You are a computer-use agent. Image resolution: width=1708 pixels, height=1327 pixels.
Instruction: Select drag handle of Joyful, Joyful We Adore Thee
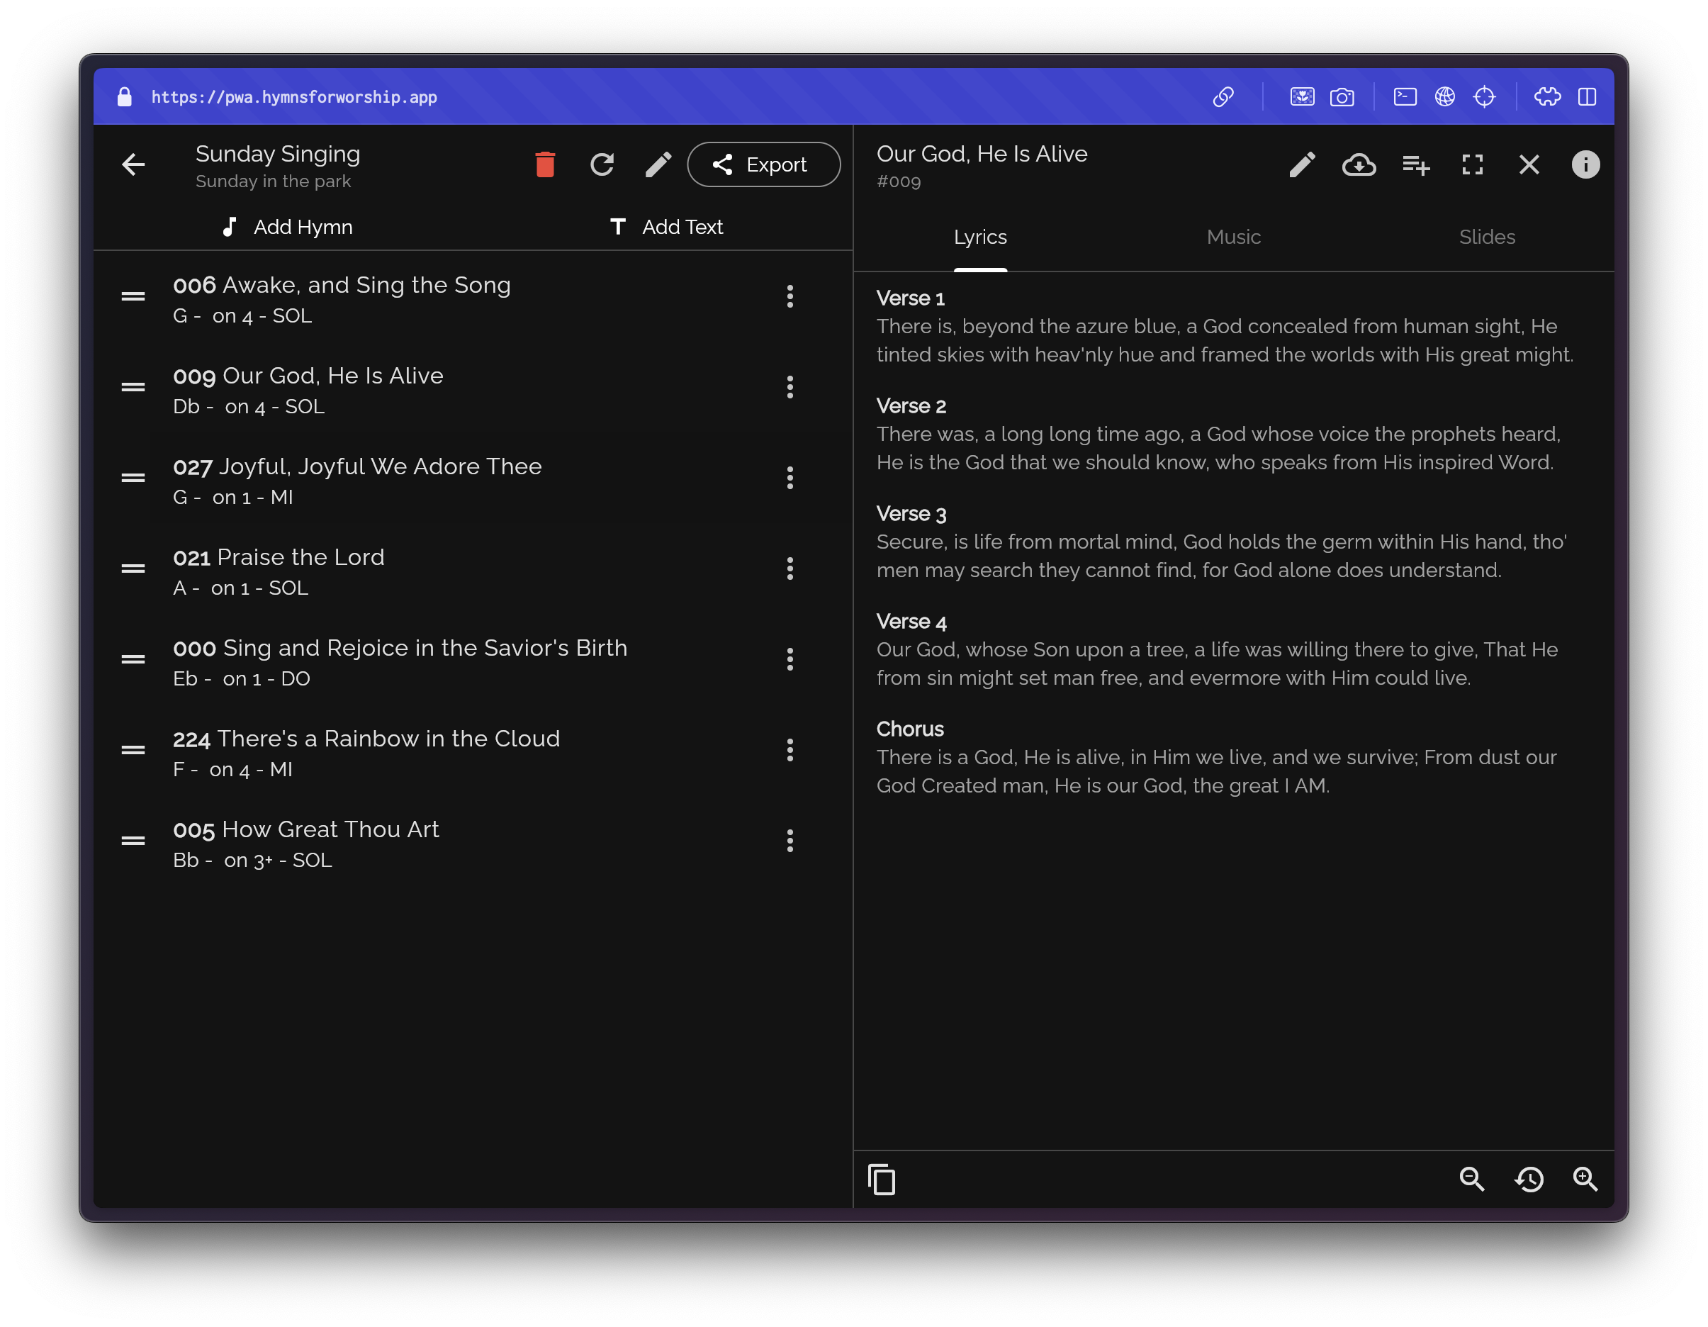click(x=133, y=478)
